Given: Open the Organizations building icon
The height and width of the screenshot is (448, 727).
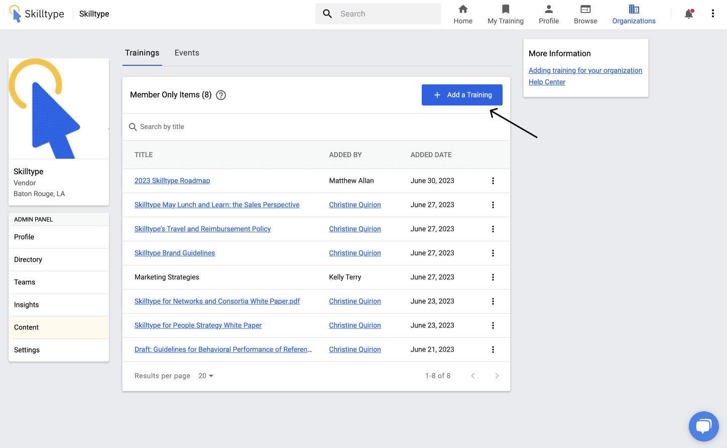Looking at the screenshot, I should (634, 9).
